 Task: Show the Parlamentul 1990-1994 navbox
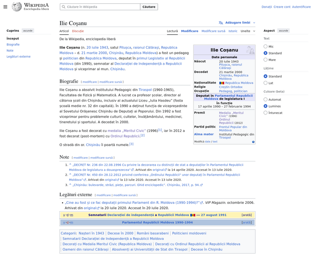247,222
